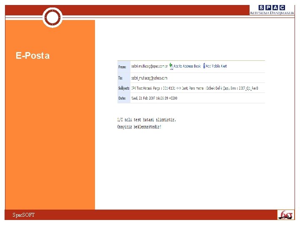Screen dimensions: 300x225
Task: Click the Add Mobile Alert phone icon
Action: [x=204, y=66]
